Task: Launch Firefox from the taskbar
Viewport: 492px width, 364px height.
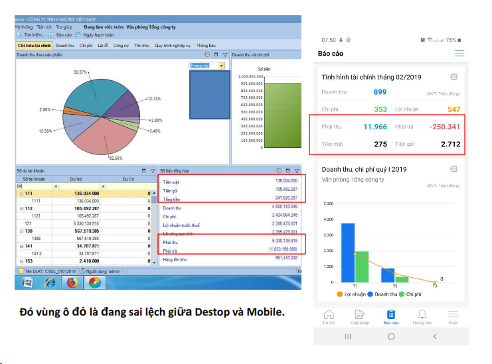Action: tap(72, 282)
